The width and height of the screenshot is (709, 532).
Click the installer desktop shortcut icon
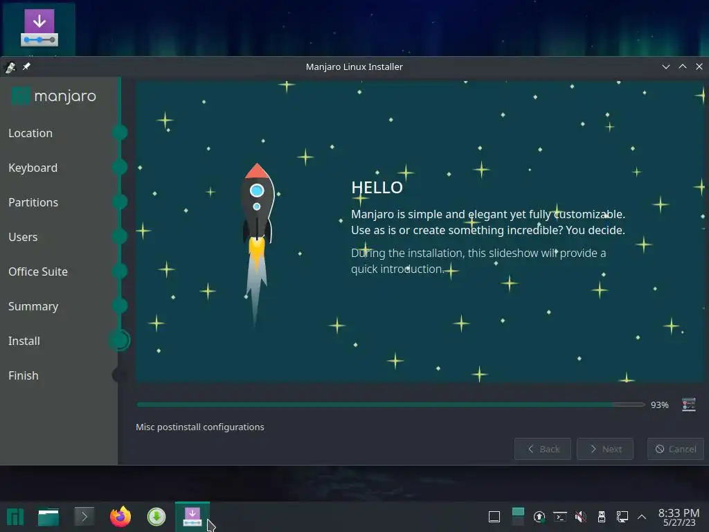[x=39, y=28]
